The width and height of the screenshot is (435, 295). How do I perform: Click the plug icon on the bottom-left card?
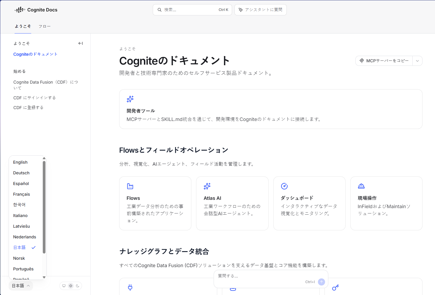130,287
